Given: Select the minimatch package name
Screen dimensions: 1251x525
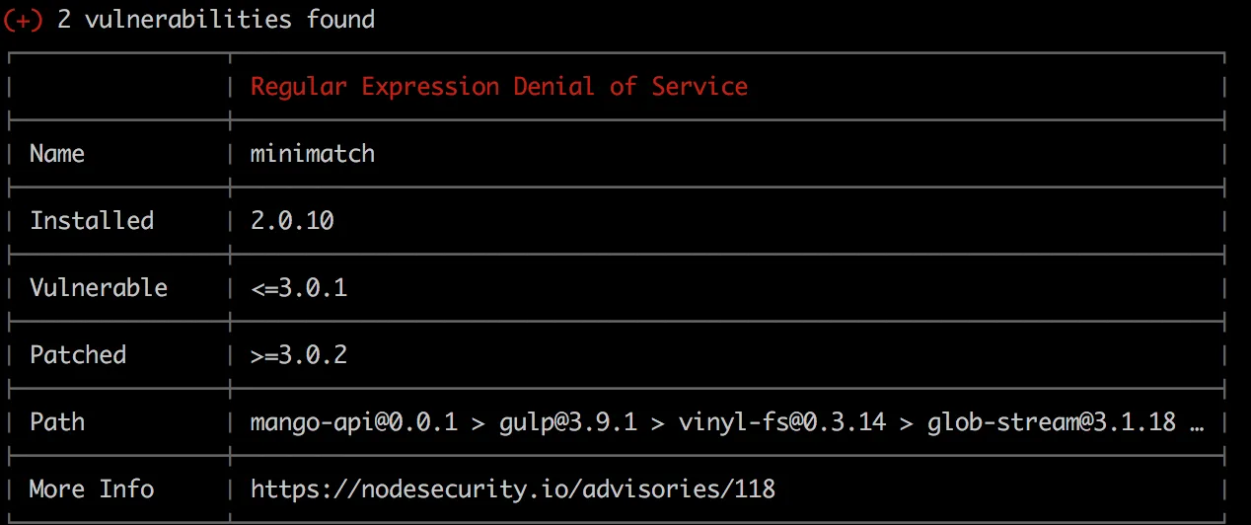Looking at the screenshot, I should click(x=312, y=154).
